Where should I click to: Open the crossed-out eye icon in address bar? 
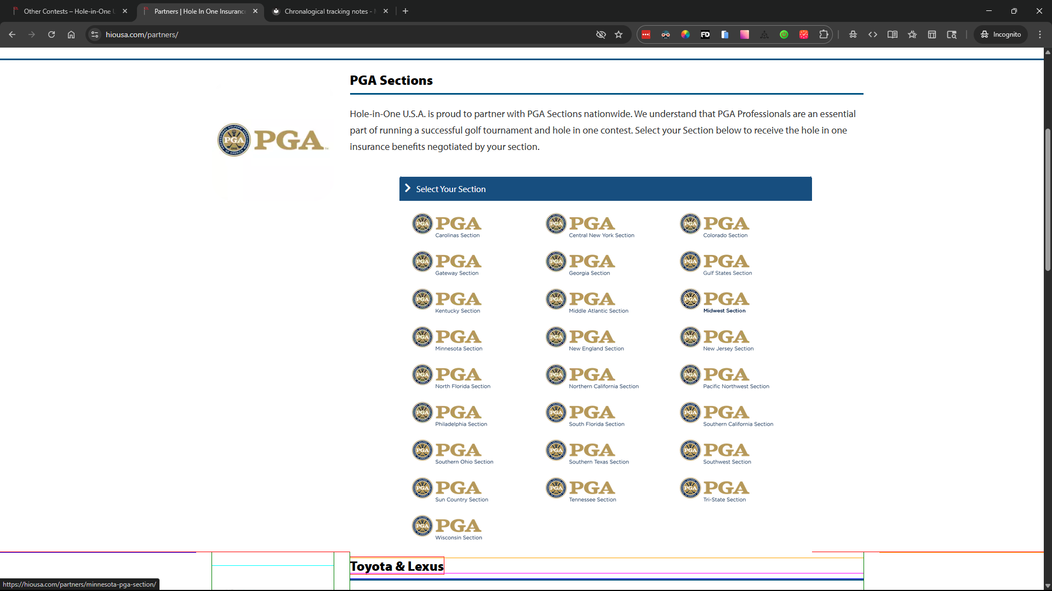pos(601,34)
